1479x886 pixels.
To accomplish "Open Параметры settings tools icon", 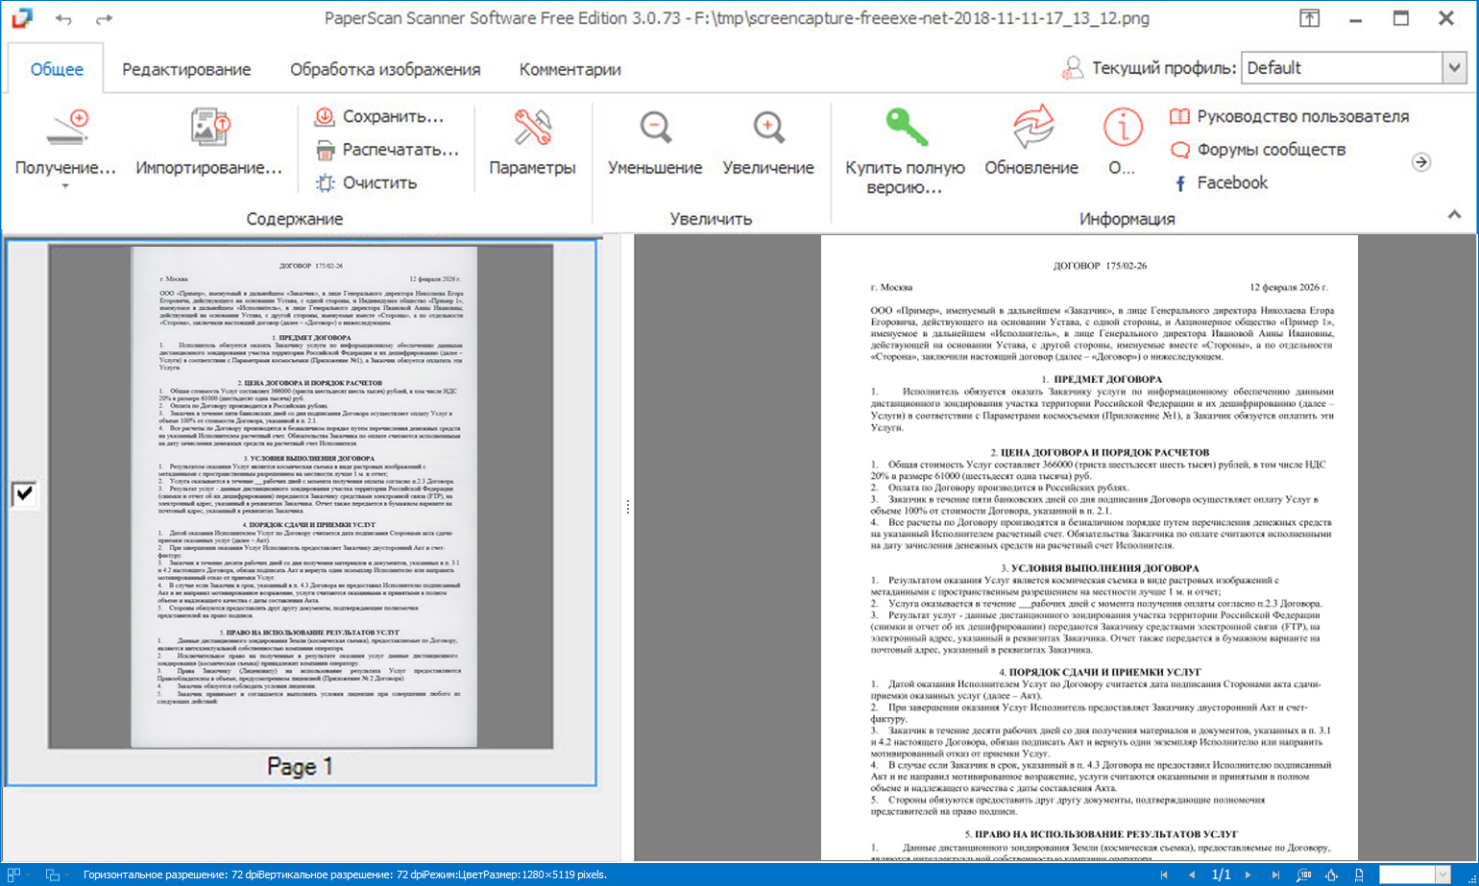I will [532, 128].
